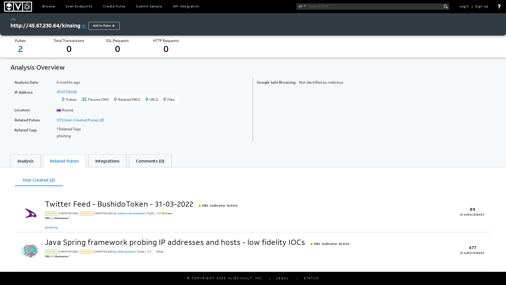Open the Comments (0) tab
This screenshot has width=506, height=285.
[x=150, y=161]
